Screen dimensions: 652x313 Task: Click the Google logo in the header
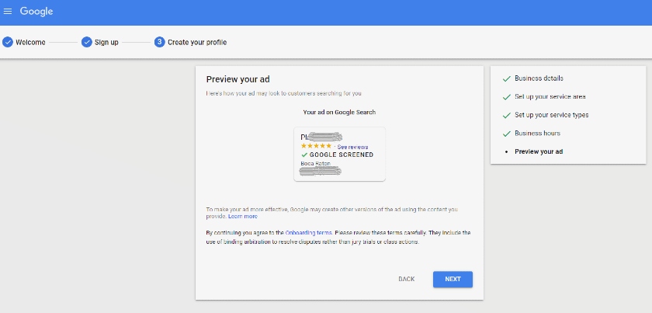(x=36, y=12)
